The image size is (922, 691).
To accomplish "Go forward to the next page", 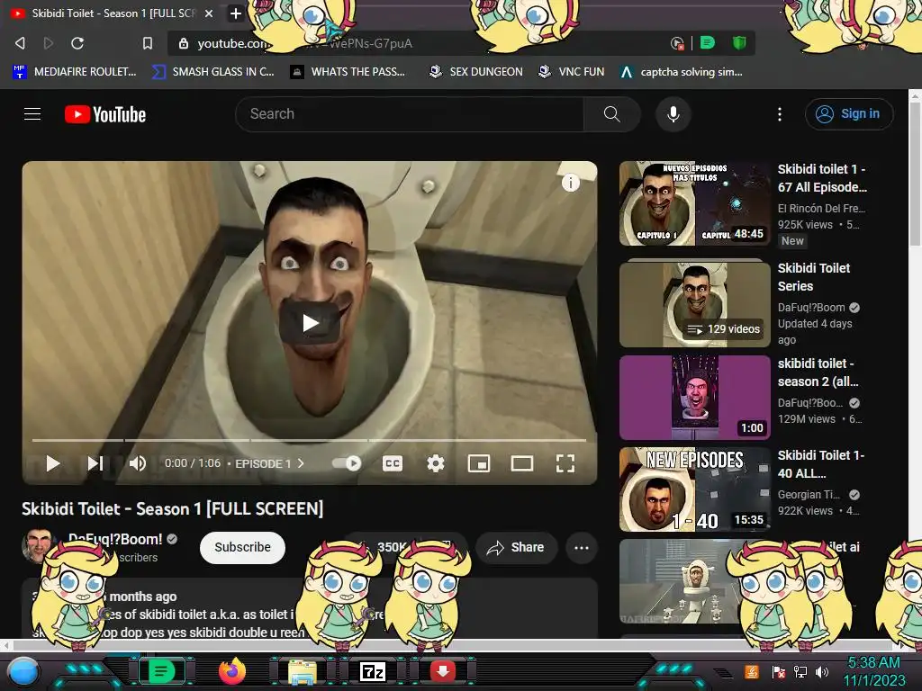I will click(x=49, y=43).
